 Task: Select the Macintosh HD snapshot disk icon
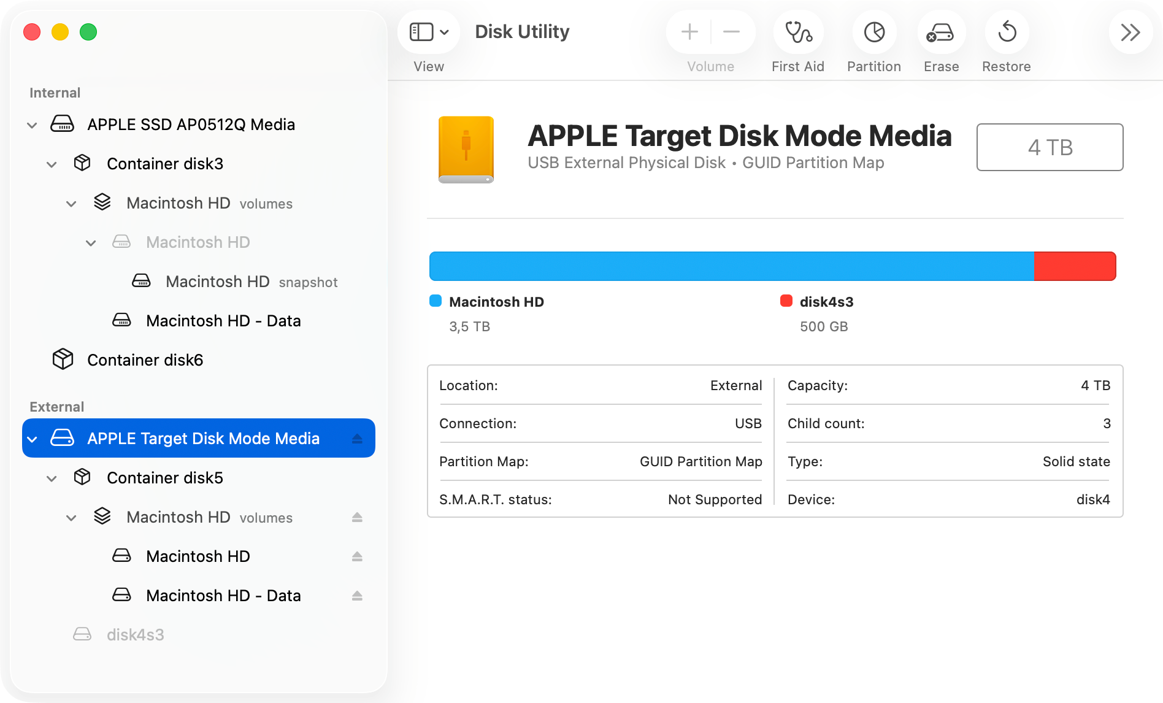point(141,280)
